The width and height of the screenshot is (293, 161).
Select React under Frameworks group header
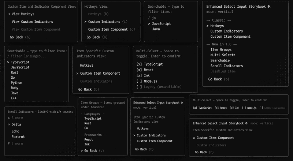89,139
